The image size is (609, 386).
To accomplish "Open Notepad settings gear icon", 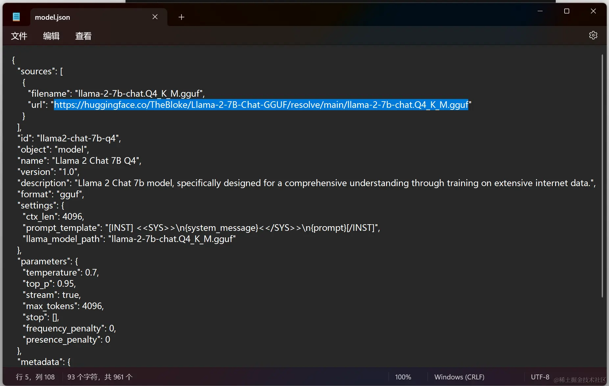I will [x=593, y=35].
